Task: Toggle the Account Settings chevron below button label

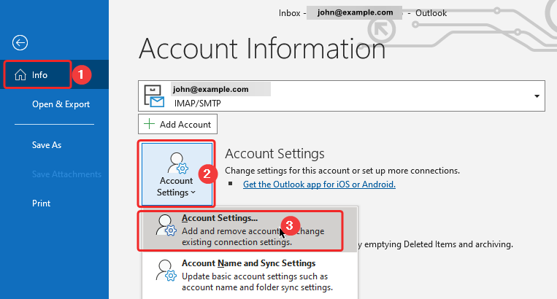Action: [x=194, y=193]
